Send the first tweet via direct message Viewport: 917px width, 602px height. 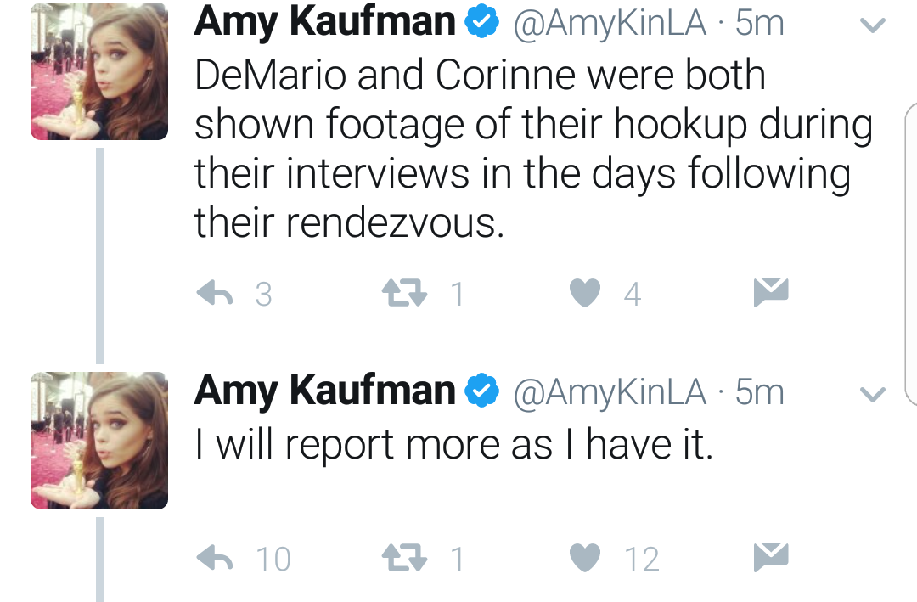[x=771, y=291]
